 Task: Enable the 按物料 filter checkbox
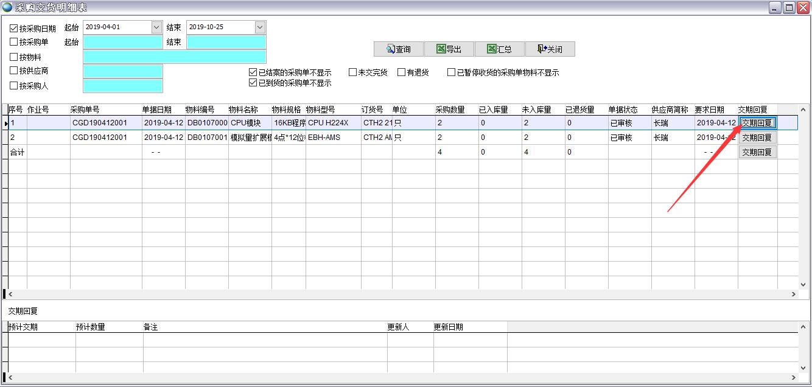[x=12, y=56]
